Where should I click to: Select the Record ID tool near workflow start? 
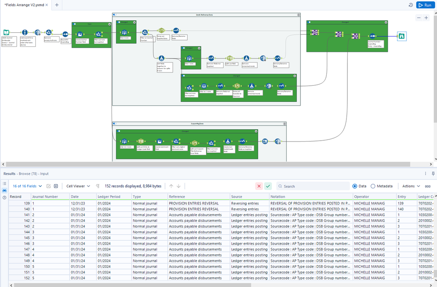pyautogui.click(x=25, y=33)
